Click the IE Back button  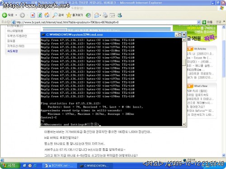pyautogui.click(x=8, y=15)
